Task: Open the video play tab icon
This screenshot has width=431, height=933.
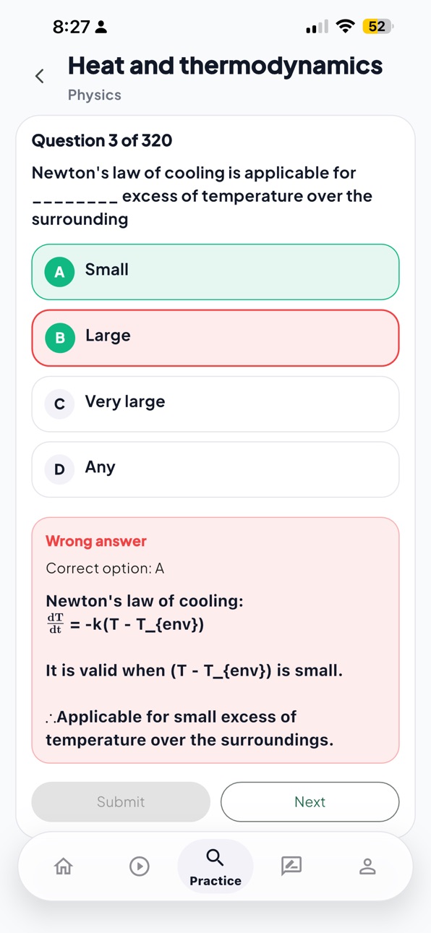Action: coord(140,866)
